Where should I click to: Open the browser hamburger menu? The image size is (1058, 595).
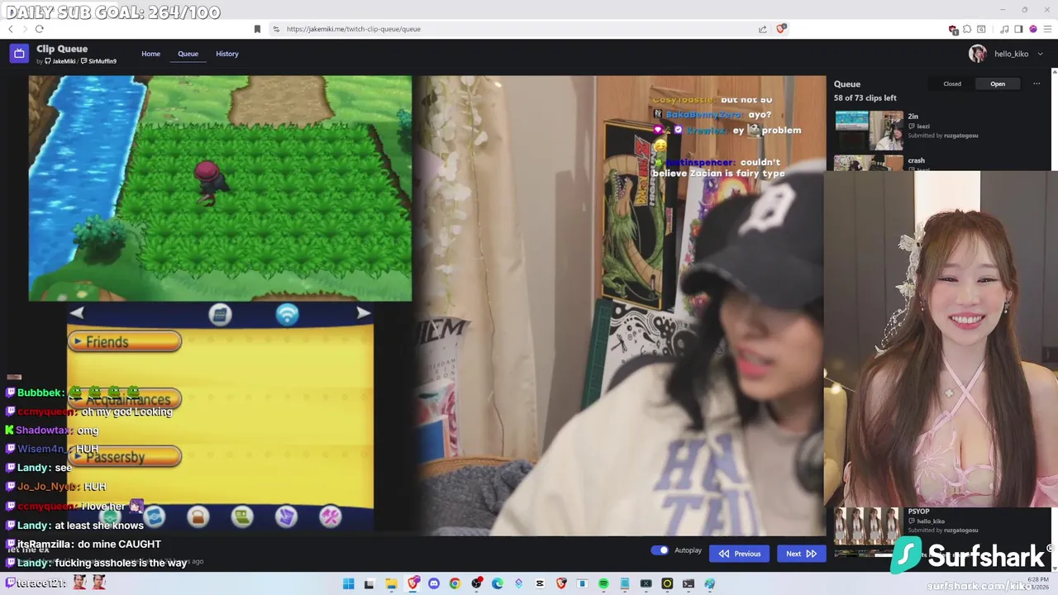coord(1047,29)
